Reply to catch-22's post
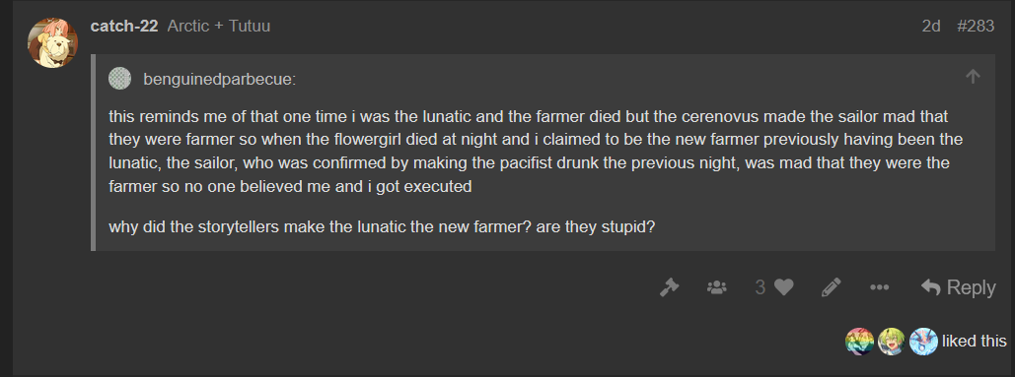This screenshot has width=1015, height=377. (x=958, y=287)
